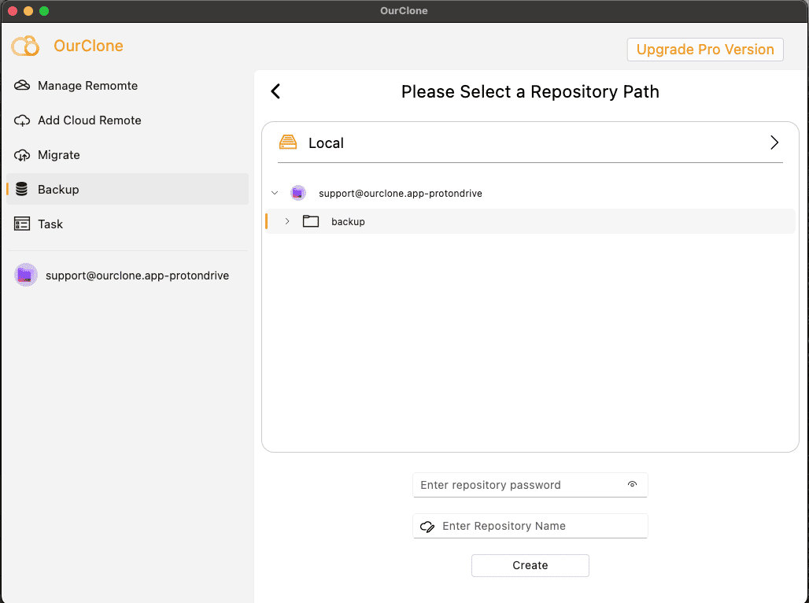This screenshot has width=809, height=603.
Task: Click the Backup database stack icon
Action: [x=22, y=189]
